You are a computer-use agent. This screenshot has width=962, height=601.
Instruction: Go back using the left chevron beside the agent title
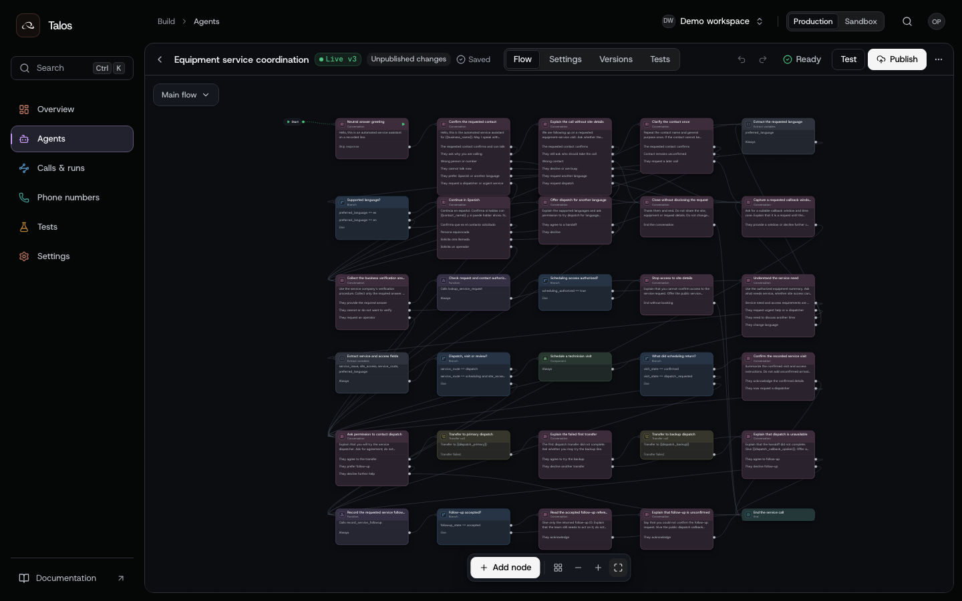[x=160, y=59]
